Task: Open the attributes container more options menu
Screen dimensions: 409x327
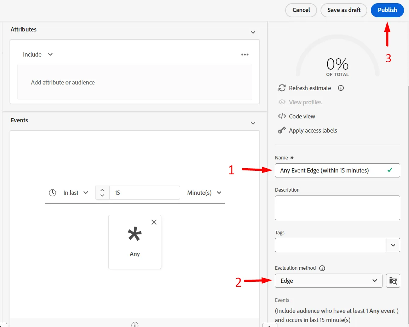Action: point(245,54)
